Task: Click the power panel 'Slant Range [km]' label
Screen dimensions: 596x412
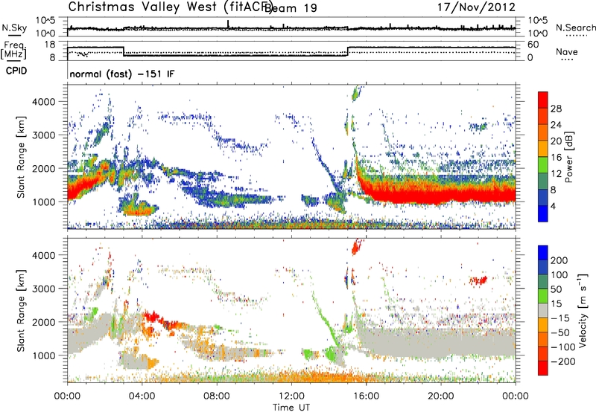Action: [x=21, y=157]
